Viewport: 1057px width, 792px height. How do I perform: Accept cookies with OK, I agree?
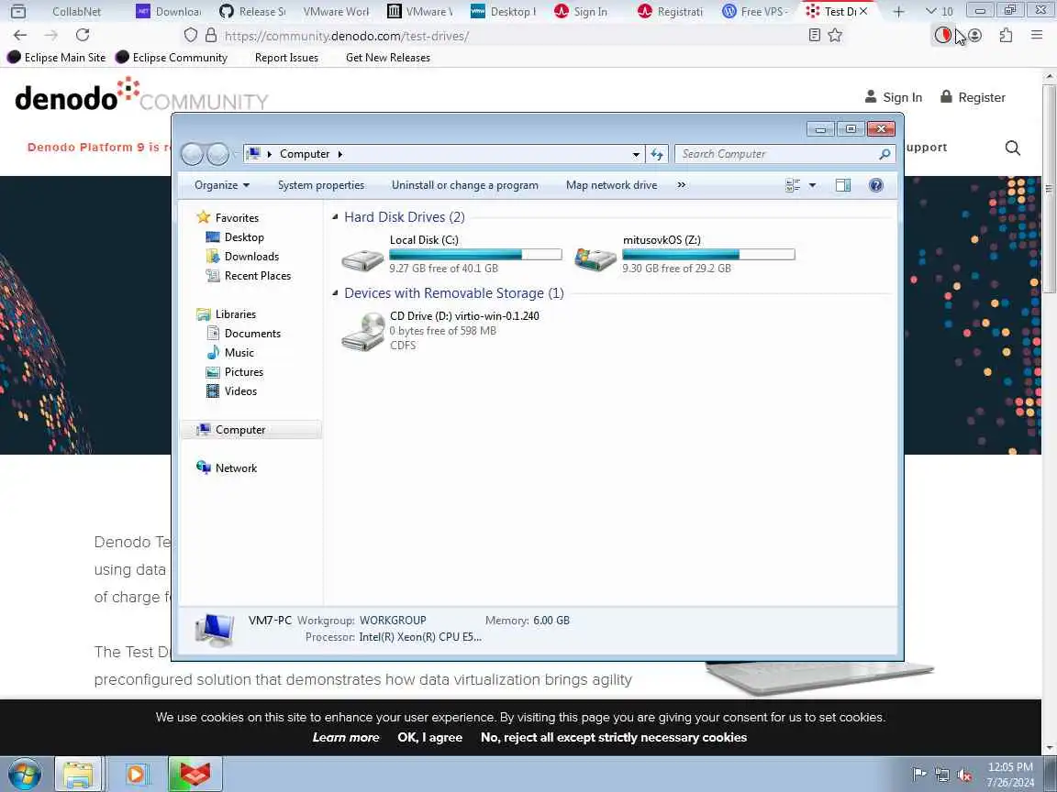[x=430, y=737]
